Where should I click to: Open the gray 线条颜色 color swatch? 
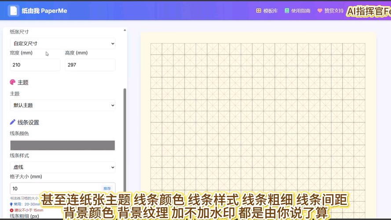62,145
